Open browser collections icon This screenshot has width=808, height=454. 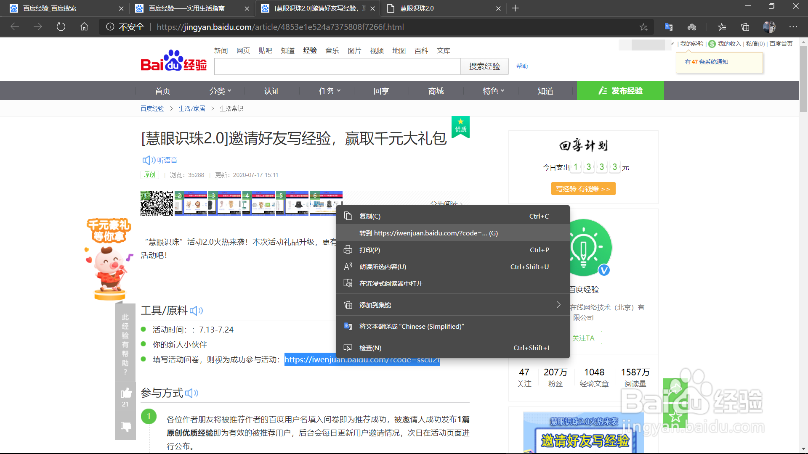tap(745, 27)
